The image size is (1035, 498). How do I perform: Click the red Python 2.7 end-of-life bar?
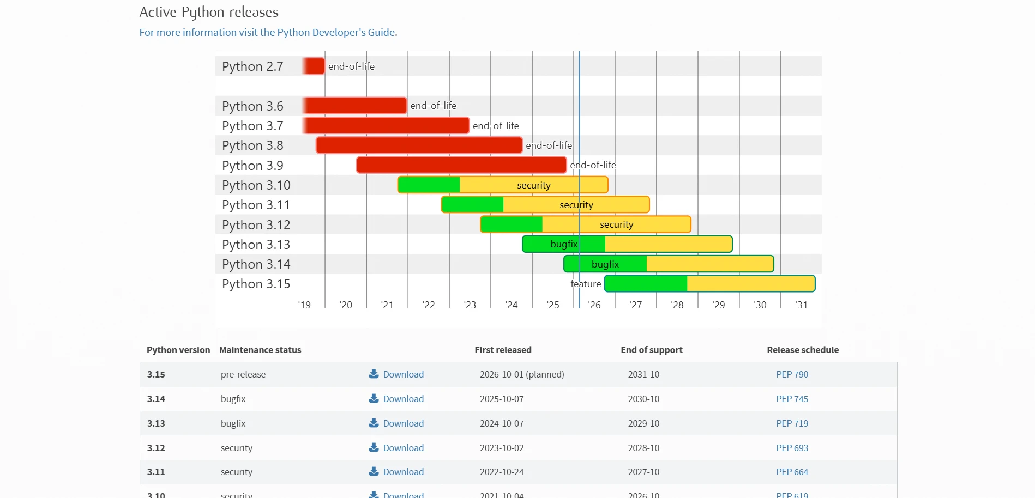pyautogui.click(x=314, y=66)
